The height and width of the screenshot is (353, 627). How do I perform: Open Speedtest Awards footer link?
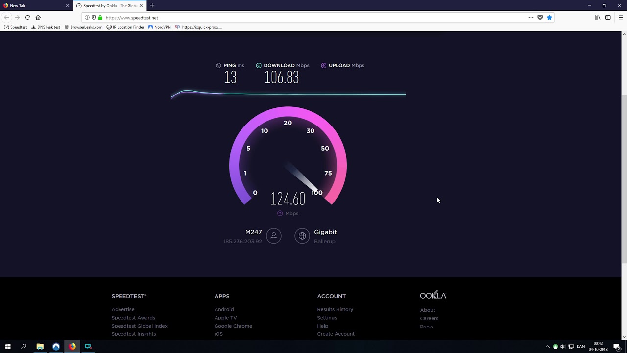point(133,318)
